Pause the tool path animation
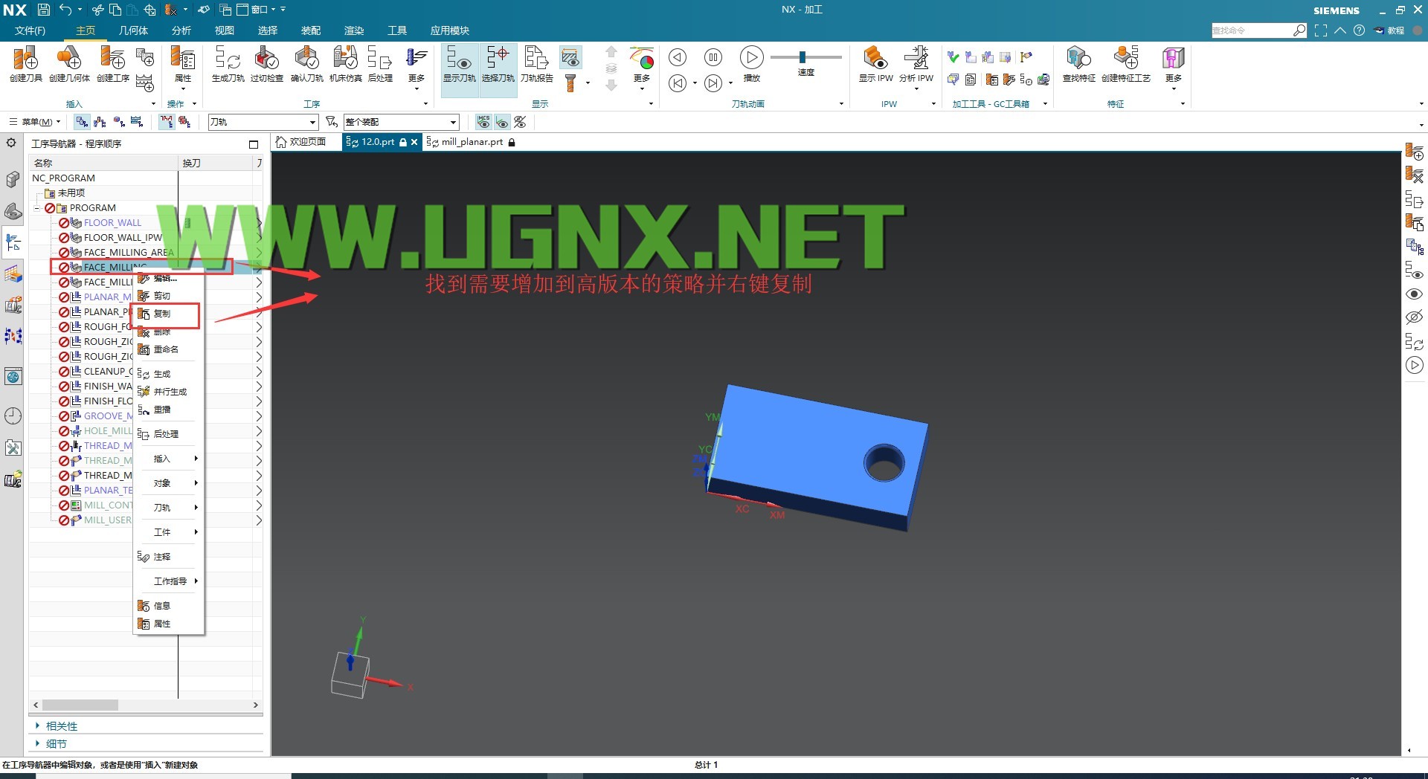Image resolution: width=1428 pixels, height=779 pixels. tap(713, 57)
